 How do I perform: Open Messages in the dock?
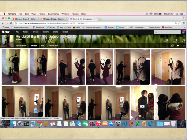click(x=79, y=124)
